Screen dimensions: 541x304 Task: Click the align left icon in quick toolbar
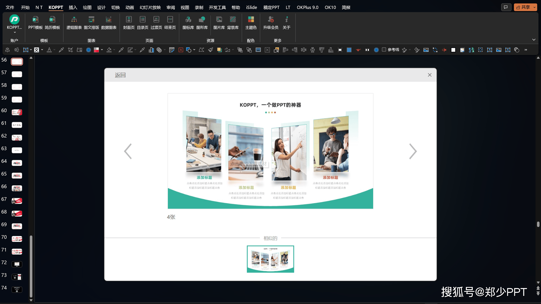click(285, 50)
